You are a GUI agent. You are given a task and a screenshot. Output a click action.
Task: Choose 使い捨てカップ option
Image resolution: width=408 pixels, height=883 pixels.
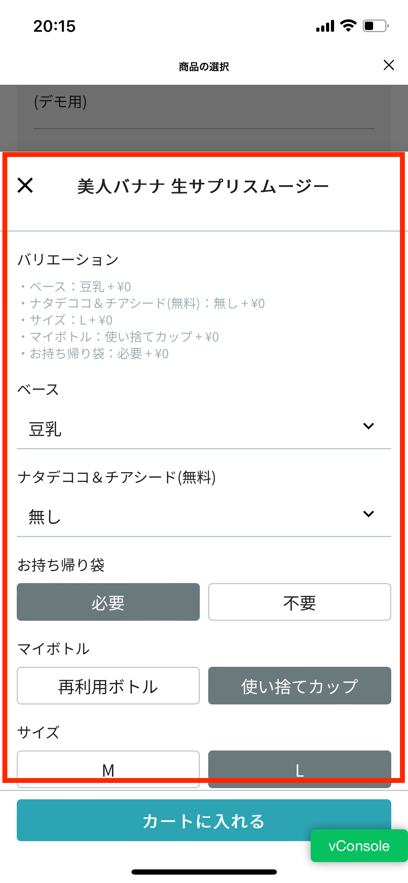coord(300,686)
